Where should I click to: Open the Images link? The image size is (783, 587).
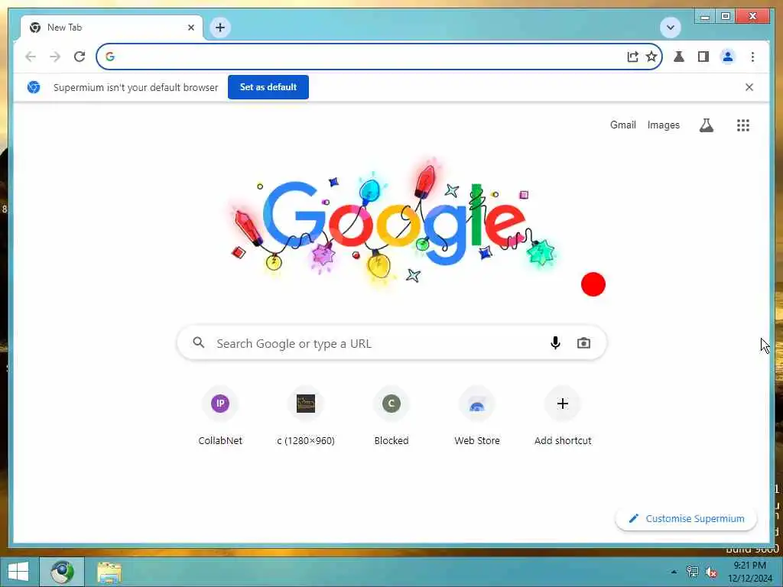663,125
